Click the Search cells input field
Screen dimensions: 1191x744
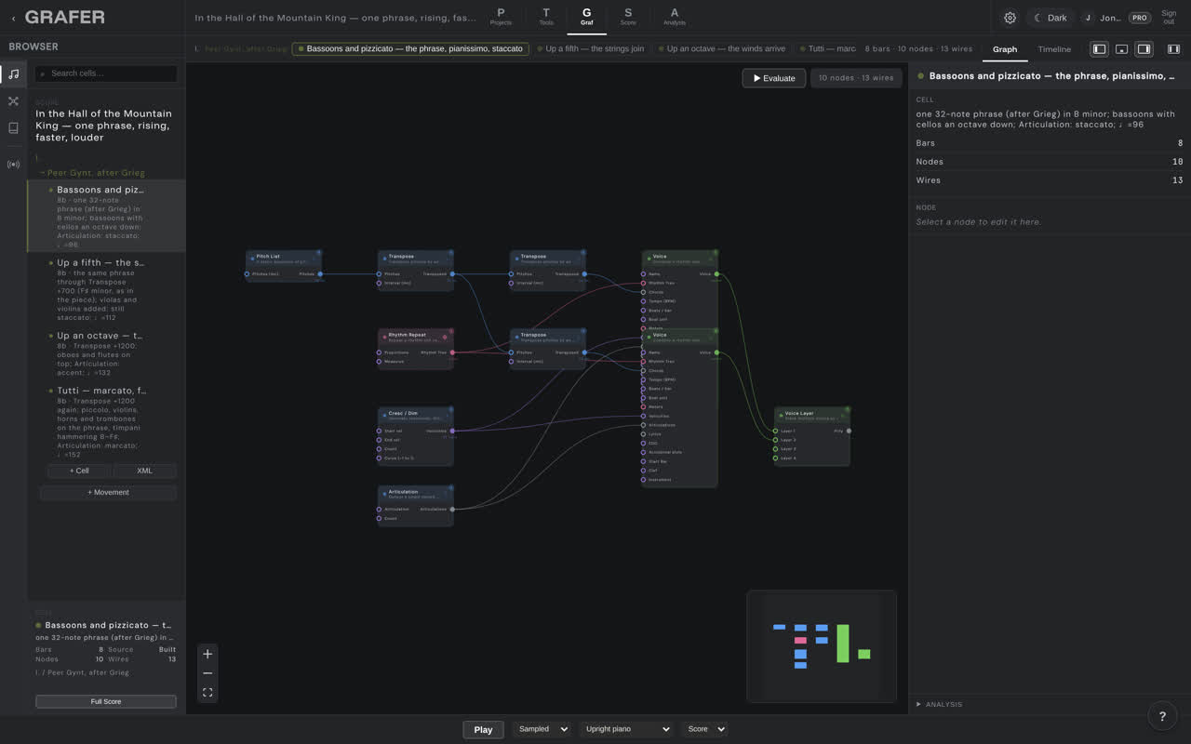pyautogui.click(x=106, y=73)
